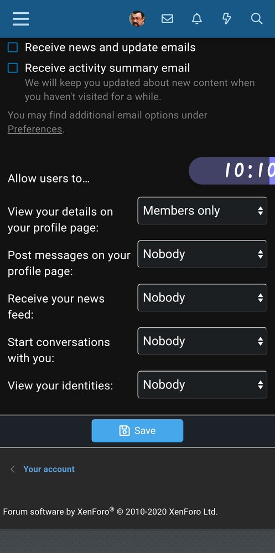The image size is (275, 553).
Task: Toggle Receive activity summary email checkbox
Action: click(x=13, y=67)
